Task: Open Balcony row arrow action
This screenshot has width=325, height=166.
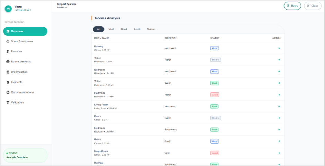Action: [x=279, y=48]
